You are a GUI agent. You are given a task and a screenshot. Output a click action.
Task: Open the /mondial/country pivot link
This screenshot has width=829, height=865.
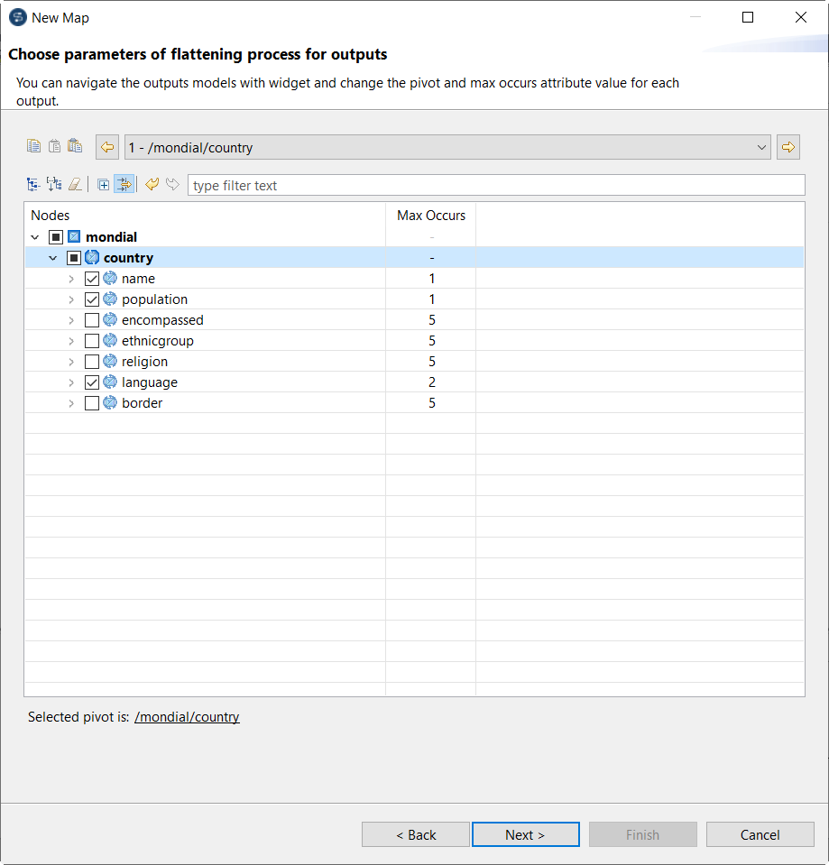(187, 717)
